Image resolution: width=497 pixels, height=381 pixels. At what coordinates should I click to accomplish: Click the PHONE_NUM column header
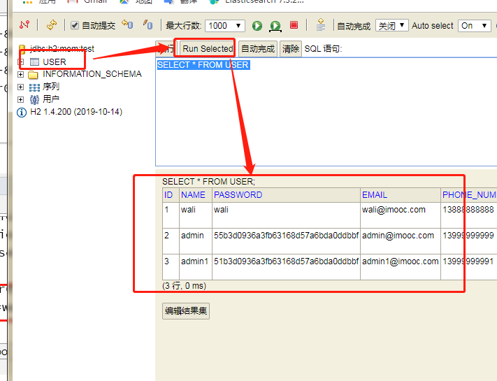point(470,194)
